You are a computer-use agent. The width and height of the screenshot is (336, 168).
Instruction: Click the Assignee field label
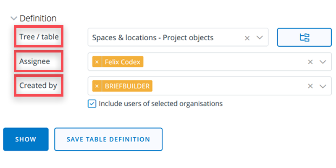tap(34, 61)
